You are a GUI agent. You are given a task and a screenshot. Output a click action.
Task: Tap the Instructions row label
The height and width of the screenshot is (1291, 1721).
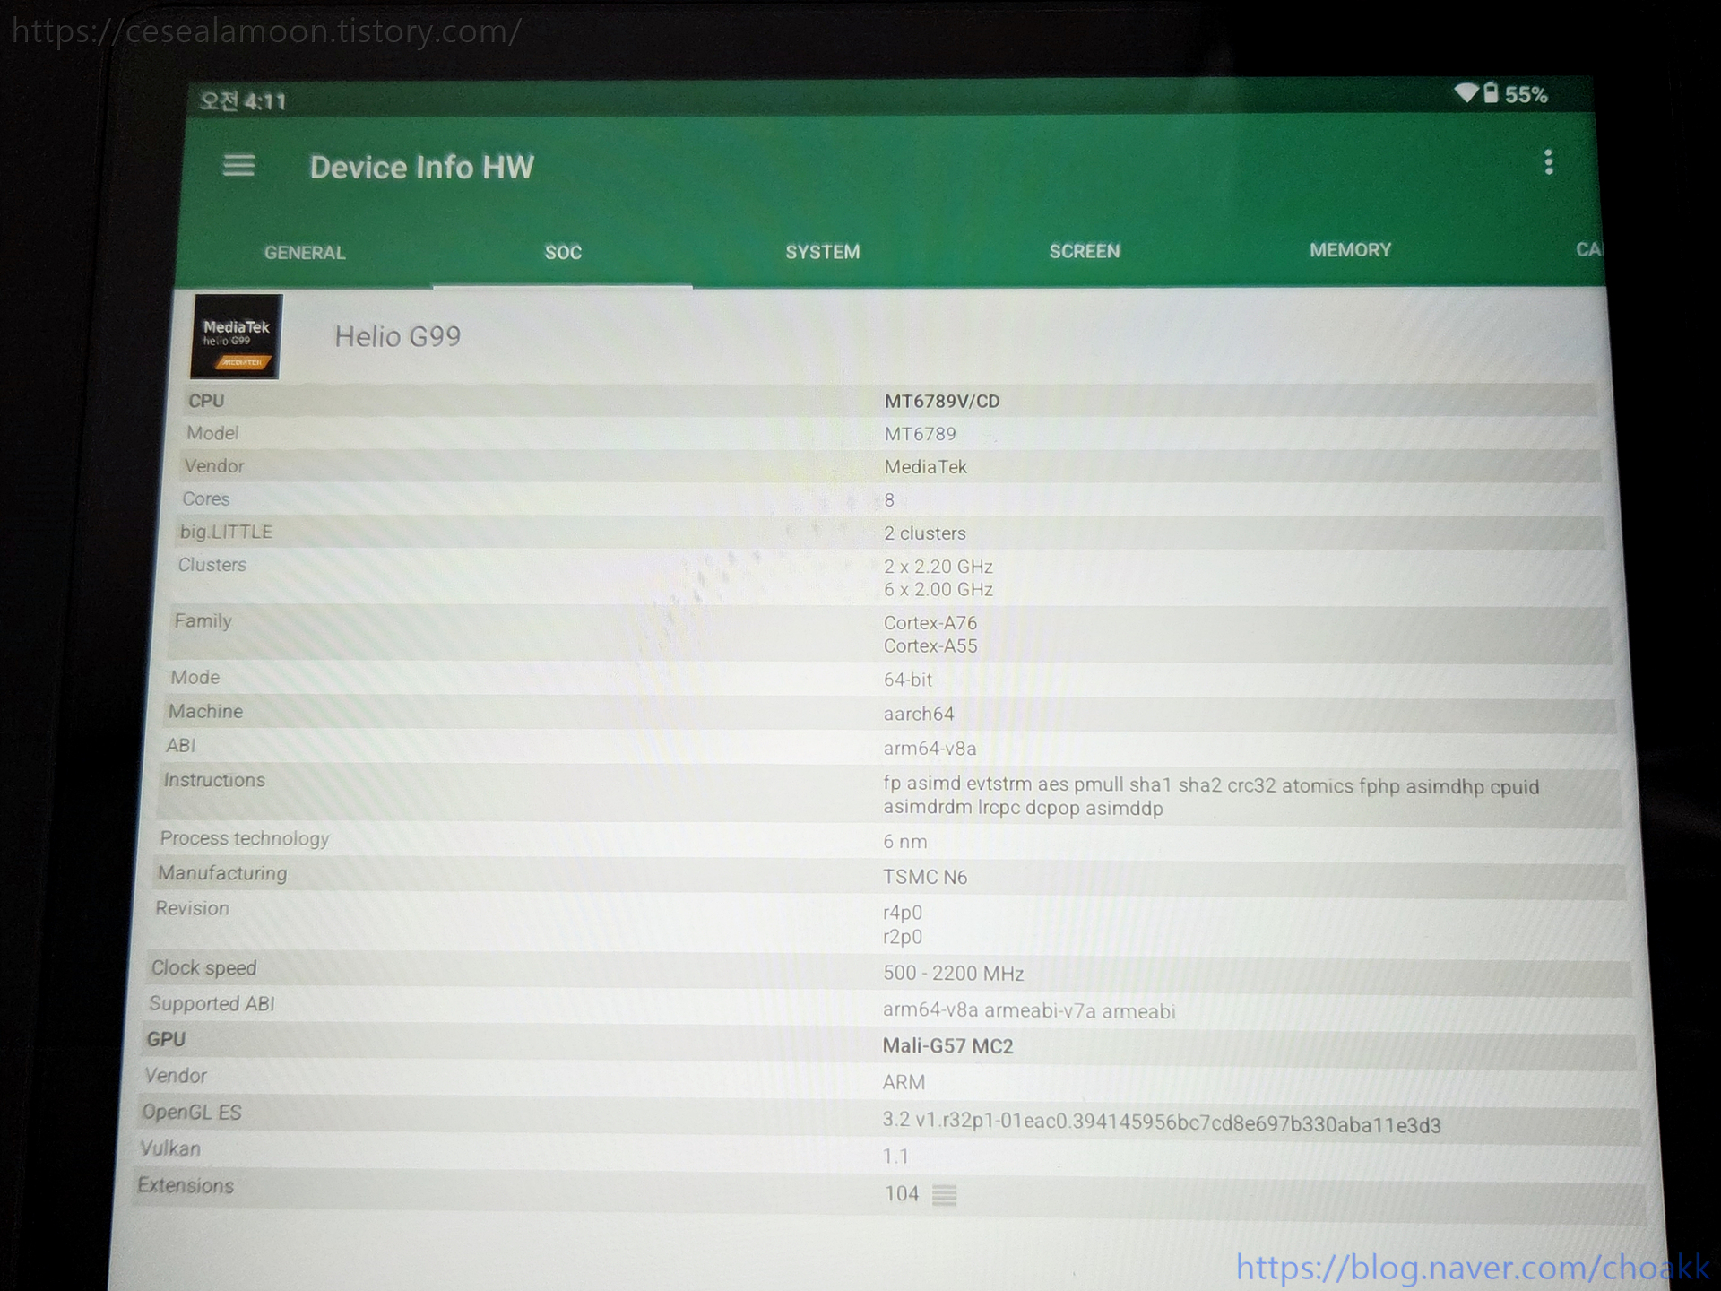[x=214, y=780]
